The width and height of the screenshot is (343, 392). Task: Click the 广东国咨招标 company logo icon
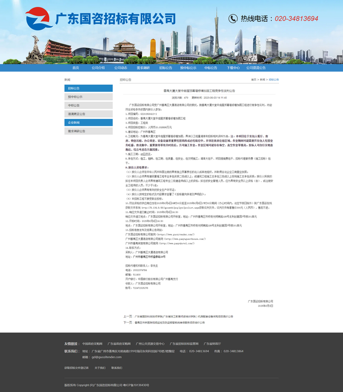39,19
